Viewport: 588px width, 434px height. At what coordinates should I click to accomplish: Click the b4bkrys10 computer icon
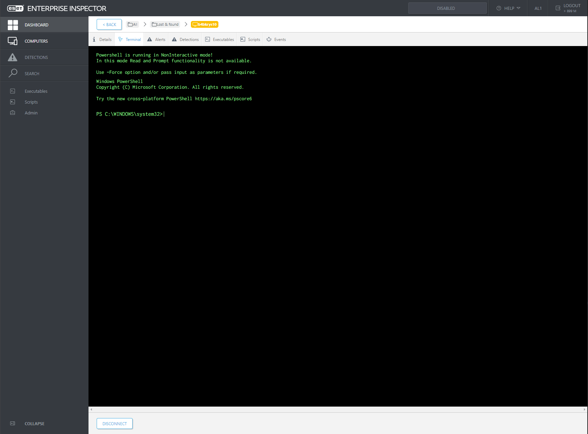(195, 24)
